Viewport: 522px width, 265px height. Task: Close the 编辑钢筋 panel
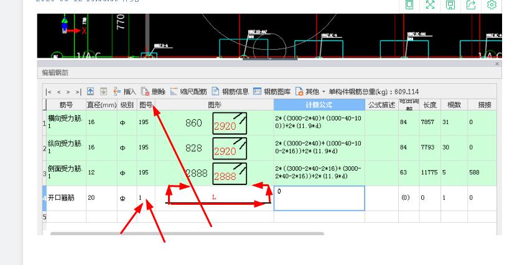tap(497, 64)
